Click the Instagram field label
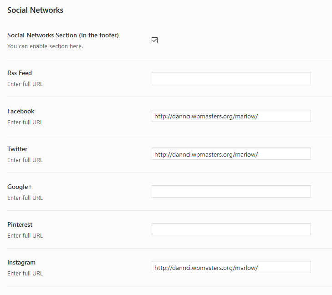This screenshot has width=332, height=295. 21,262
